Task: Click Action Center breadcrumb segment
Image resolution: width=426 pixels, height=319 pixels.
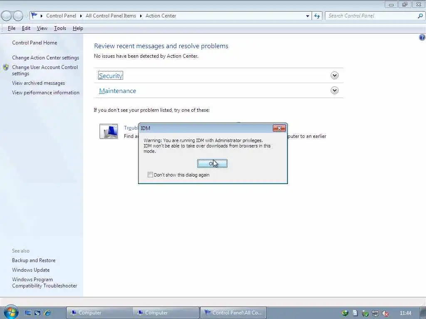Action: tap(161, 16)
